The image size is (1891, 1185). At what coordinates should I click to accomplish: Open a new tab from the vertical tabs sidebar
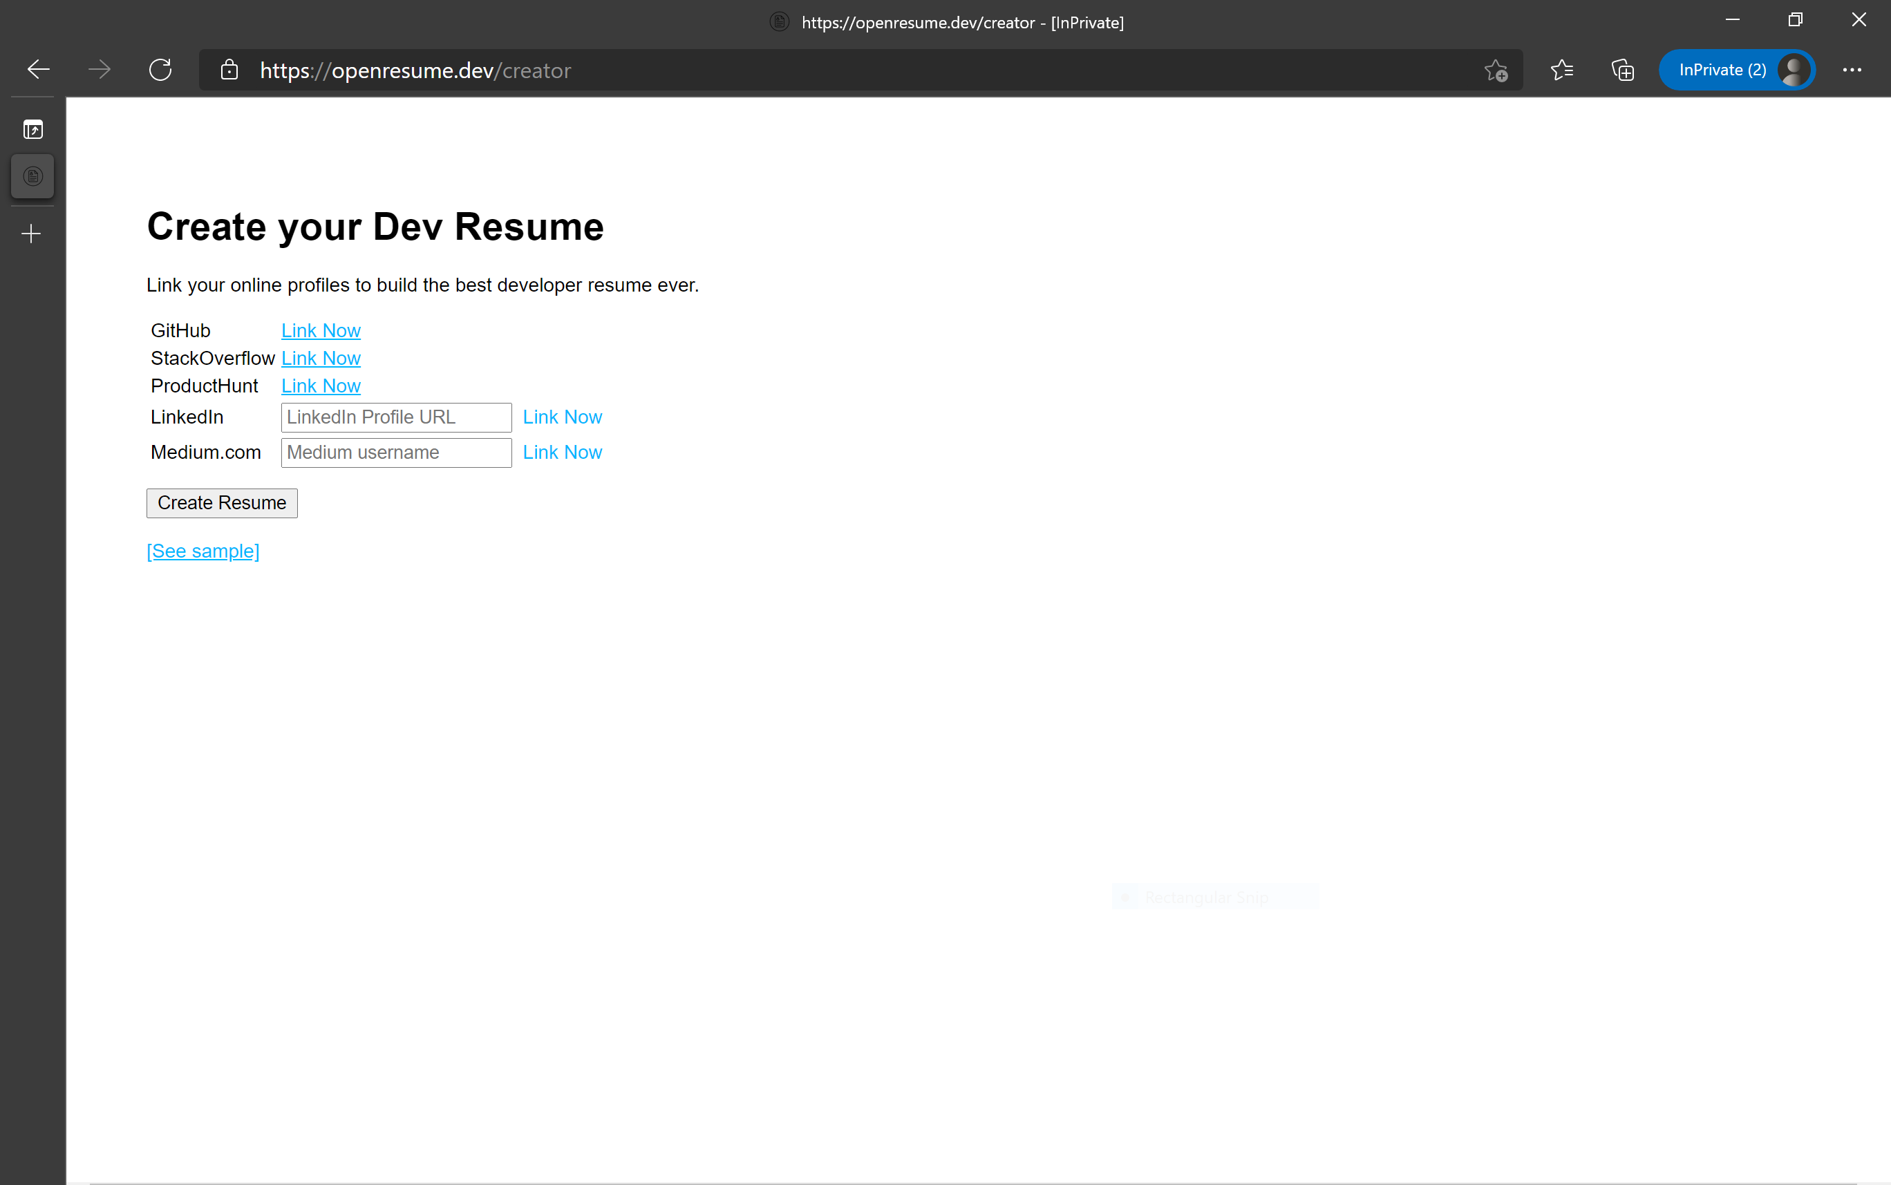coord(31,233)
